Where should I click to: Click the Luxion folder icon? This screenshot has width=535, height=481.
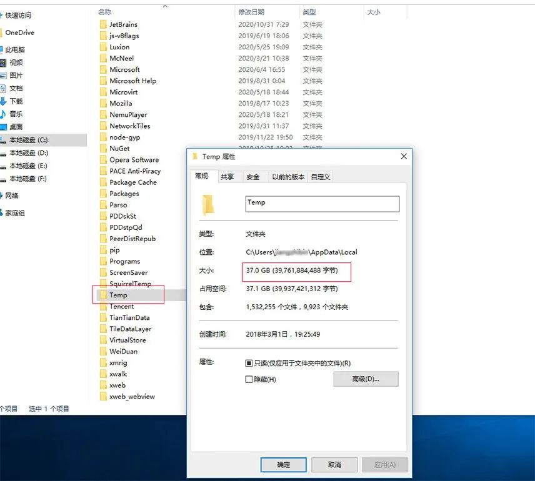(x=103, y=47)
